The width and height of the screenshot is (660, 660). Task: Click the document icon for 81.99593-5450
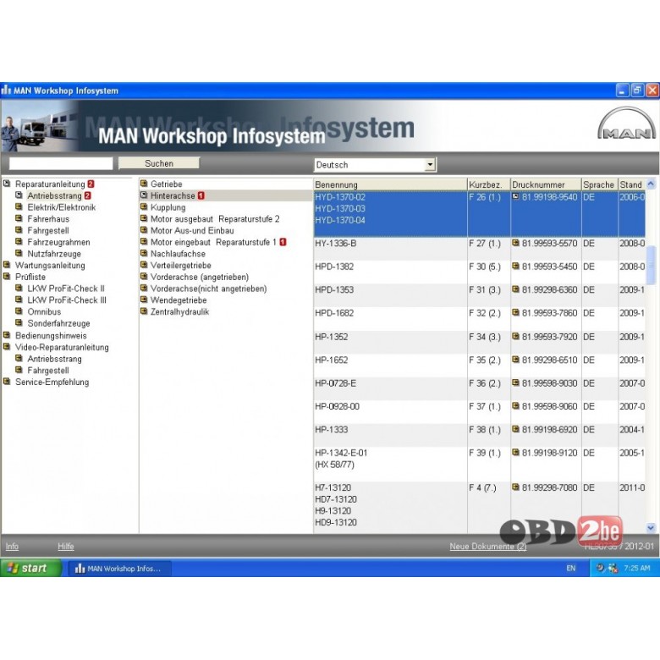tap(515, 266)
